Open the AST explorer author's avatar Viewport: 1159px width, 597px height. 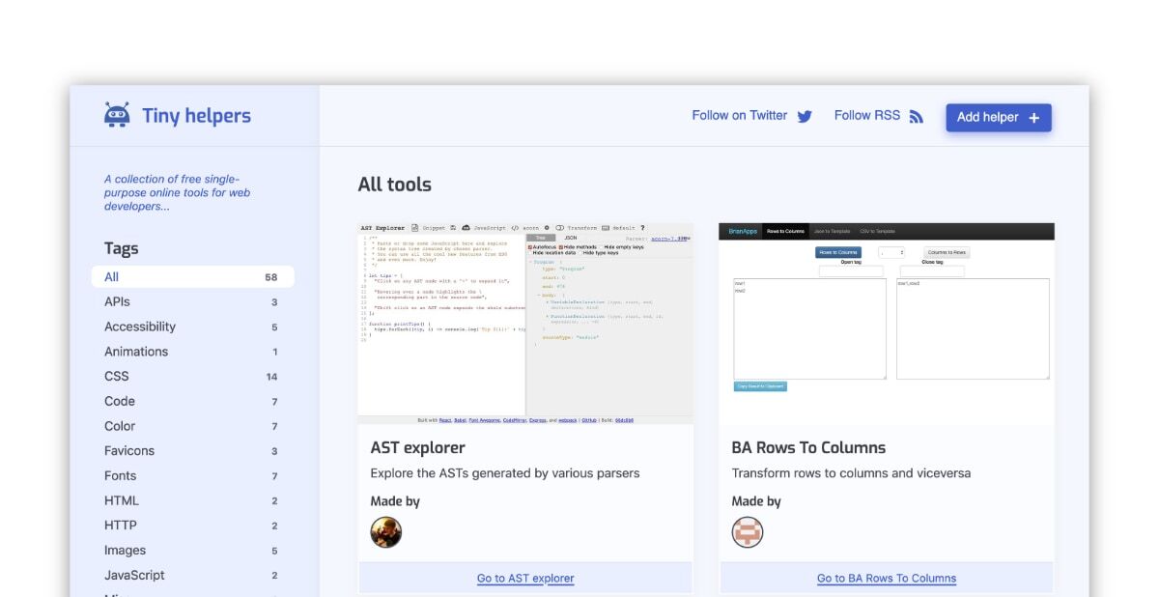[x=386, y=532]
